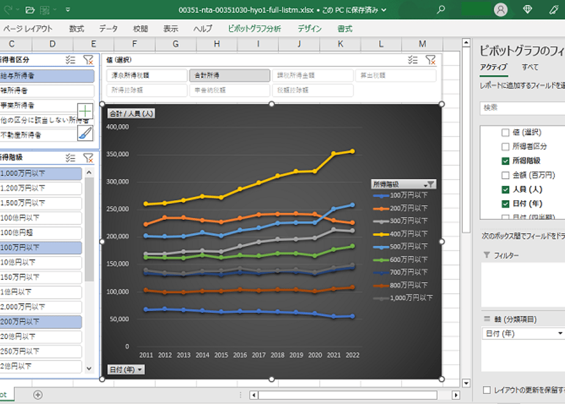Uncheck the 所得階級 field checkbox
The width and height of the screenshot is (565, 404).
click(x=505, y=161)
